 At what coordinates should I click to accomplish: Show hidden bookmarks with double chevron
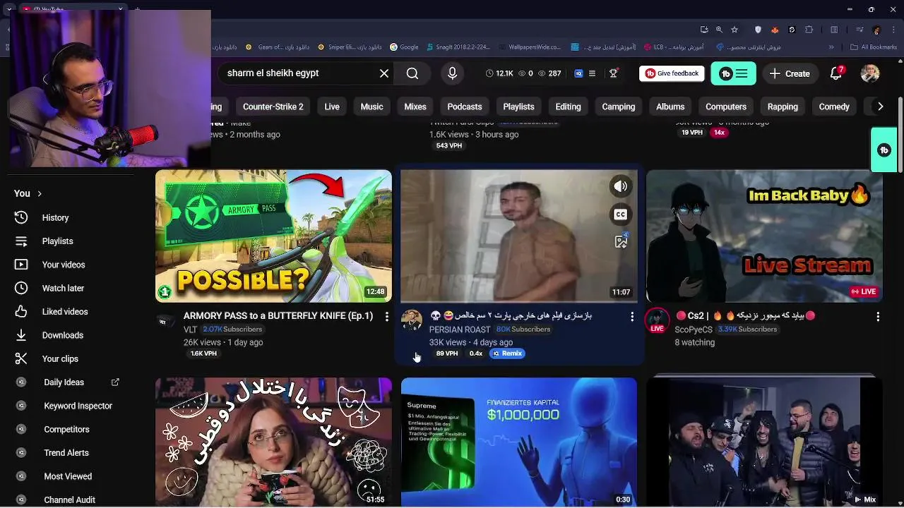pyautogui.click(x=832, y=47)
